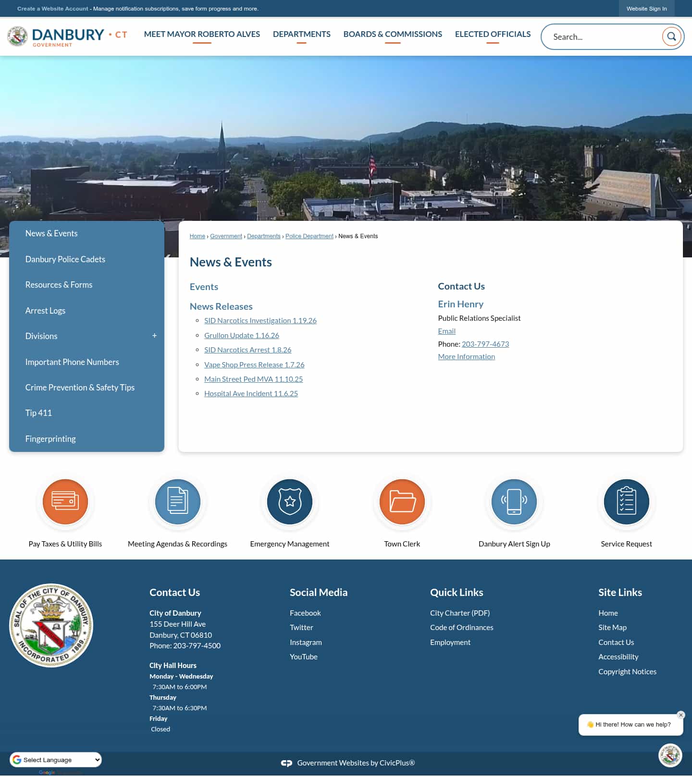Open Vape Shop Press Release 1.7.26
Screen dimensions: 692x777
[254, 365]
